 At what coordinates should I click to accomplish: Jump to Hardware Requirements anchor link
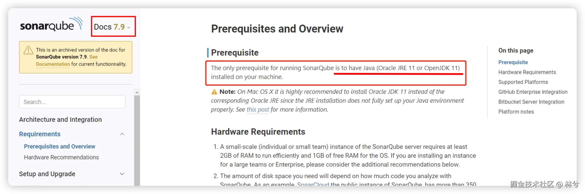point(527,72)
